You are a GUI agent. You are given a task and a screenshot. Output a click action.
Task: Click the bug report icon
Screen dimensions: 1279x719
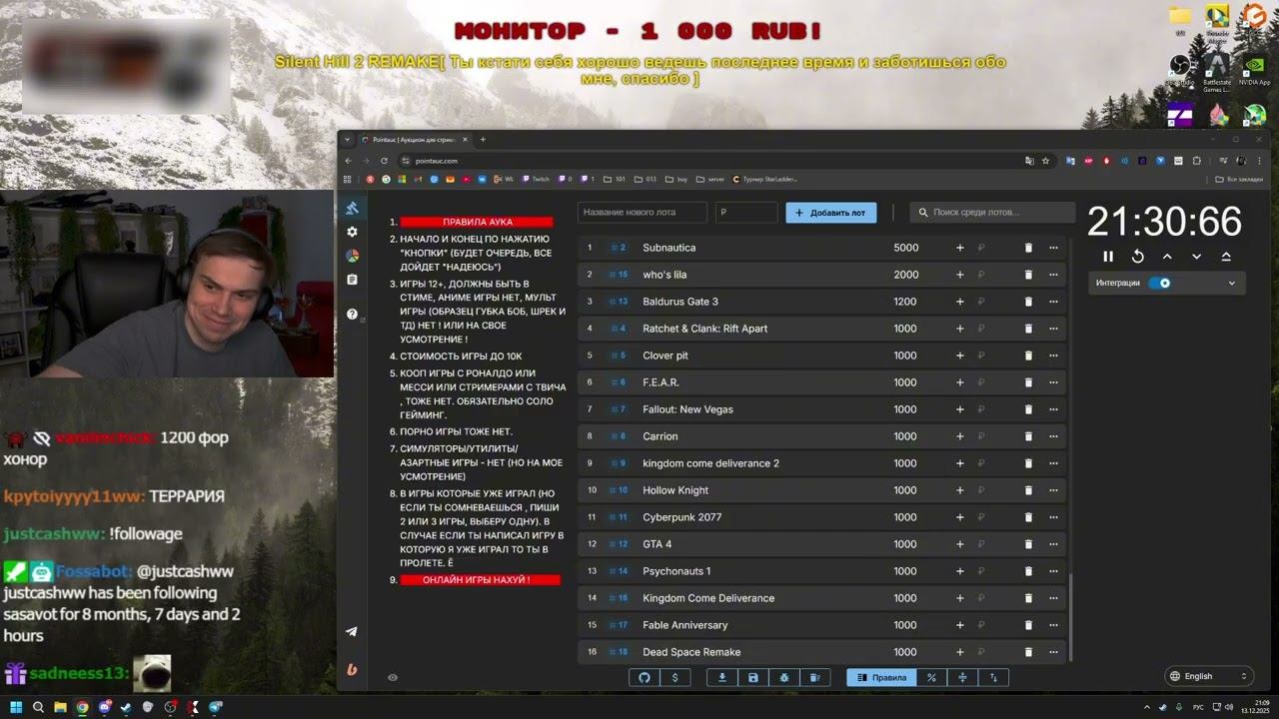coord(784,677)
